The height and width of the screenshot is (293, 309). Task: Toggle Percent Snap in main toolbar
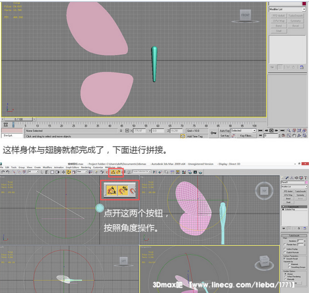(118, 172)
